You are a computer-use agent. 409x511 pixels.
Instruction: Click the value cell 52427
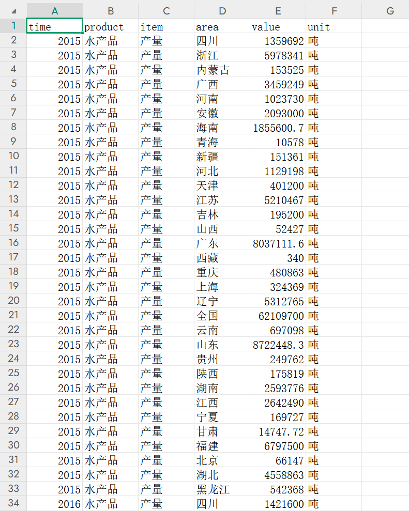point(278,228)
